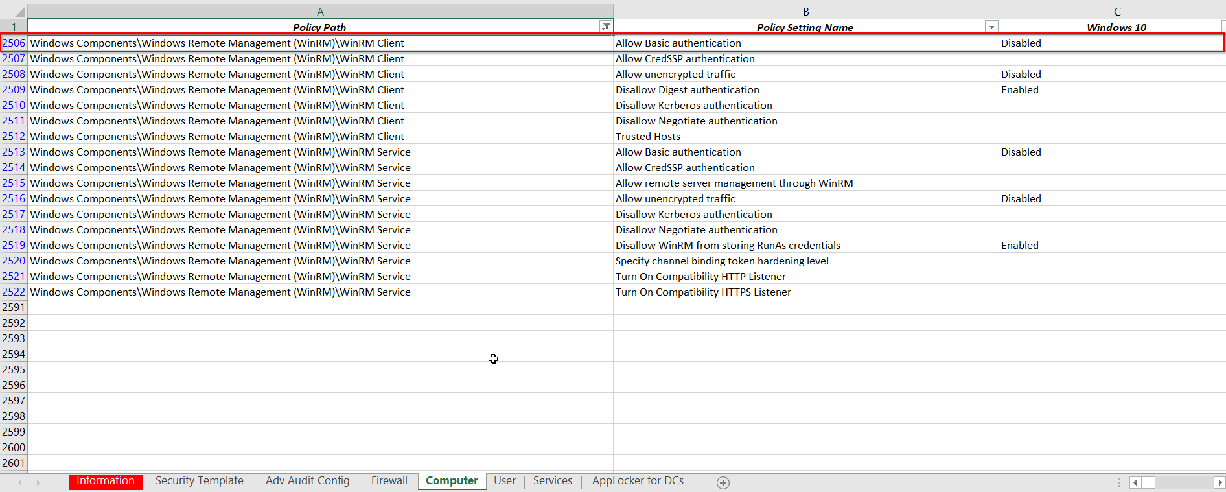The height and width of the screenshot is (492, 1226).
Task: Go to previous sheet tabs arrow
Action: tap(20, 482)
